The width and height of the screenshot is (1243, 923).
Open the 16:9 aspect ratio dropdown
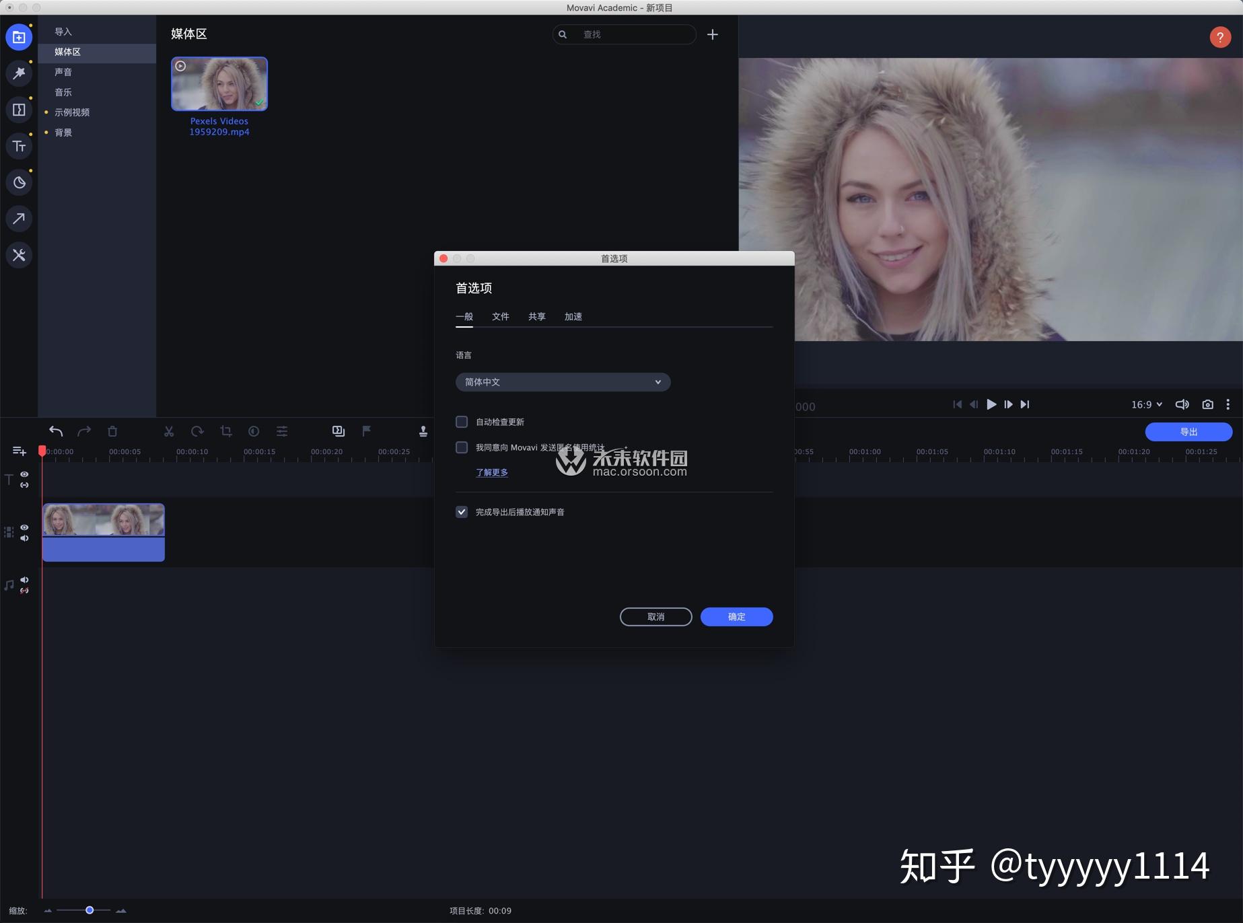tap(1147, 404)
